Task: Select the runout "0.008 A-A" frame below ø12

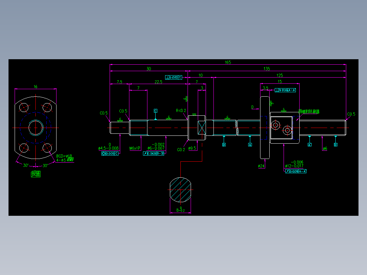Action: [x=296, y=171]
